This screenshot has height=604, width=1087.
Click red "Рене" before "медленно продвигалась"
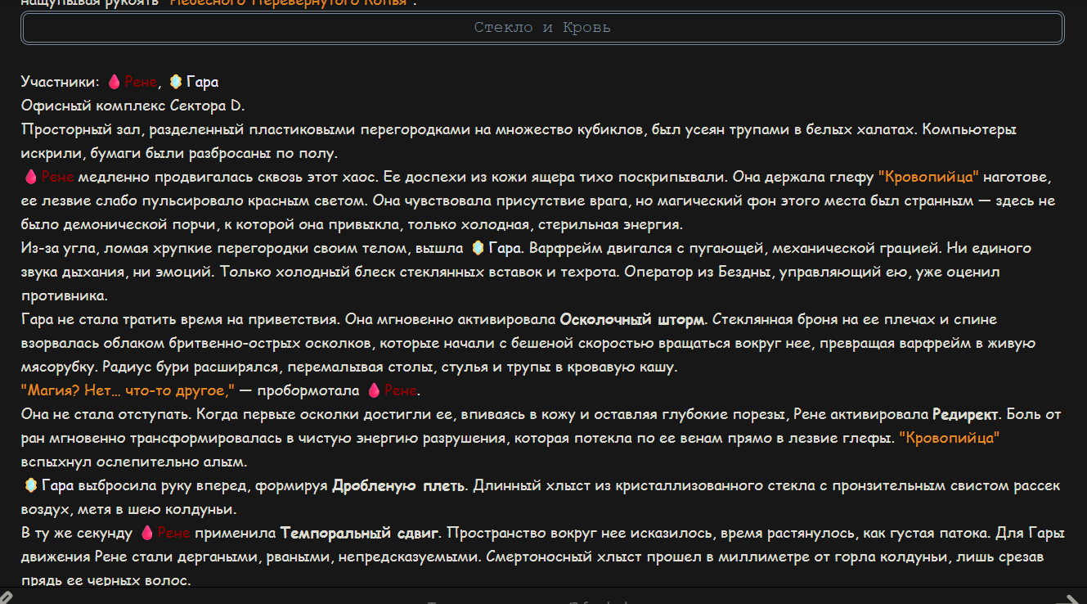[58, 177]
